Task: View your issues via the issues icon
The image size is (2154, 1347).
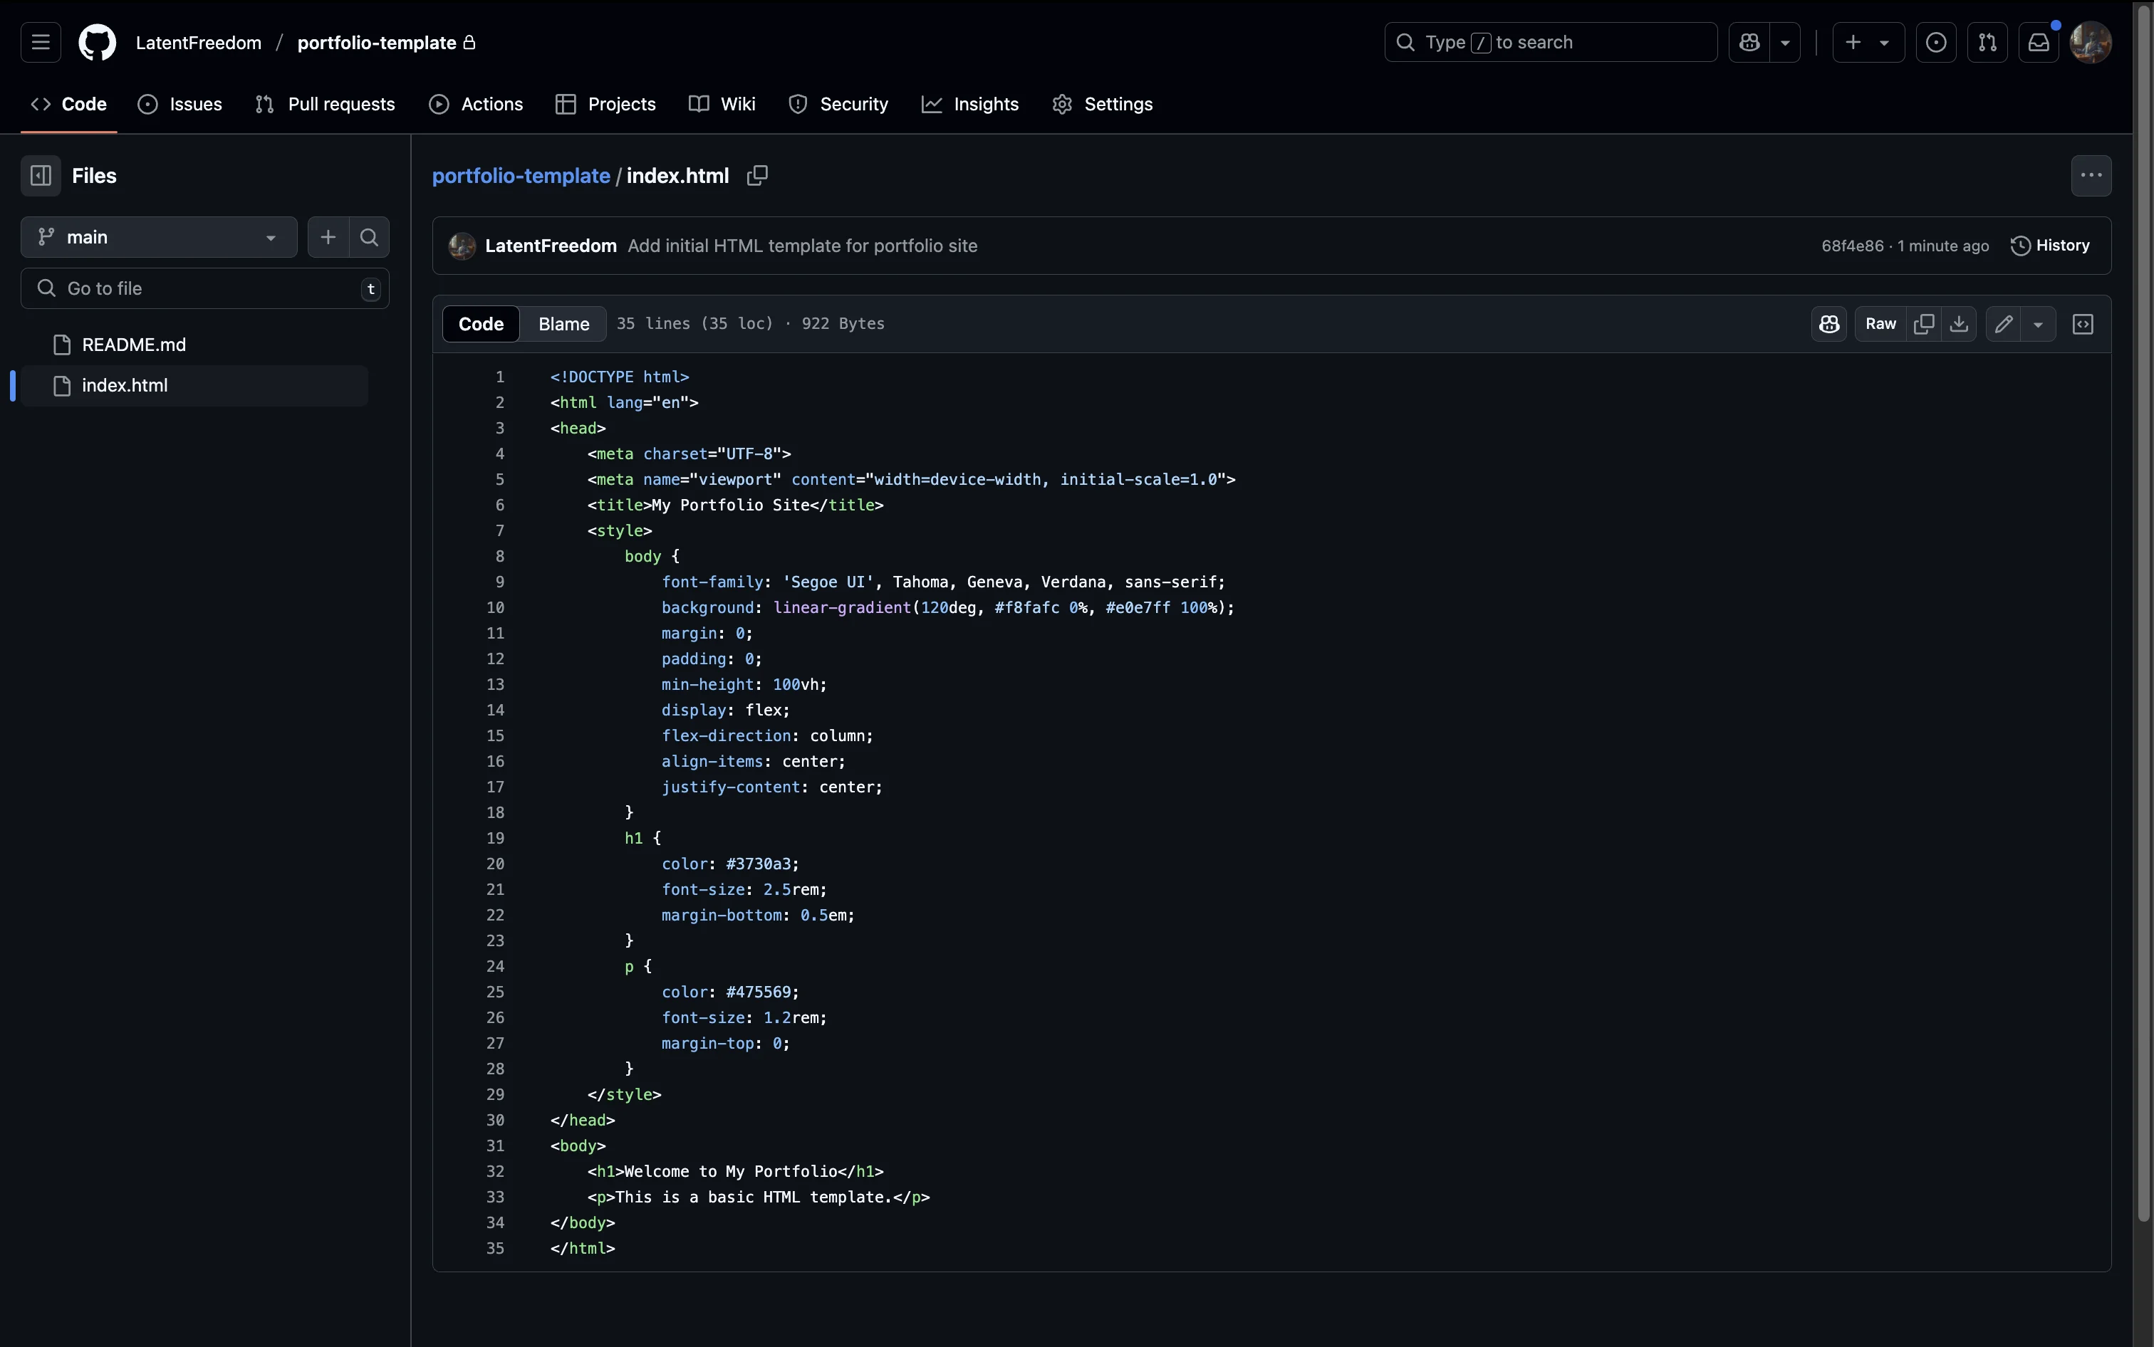Action: click(1935, 42)
